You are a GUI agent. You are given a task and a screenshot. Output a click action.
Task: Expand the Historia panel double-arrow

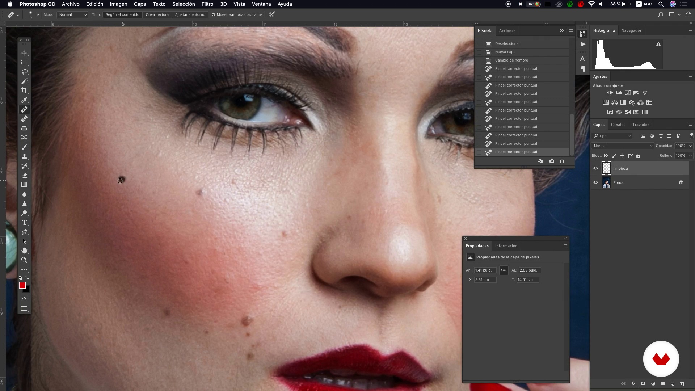pos(562,31)
